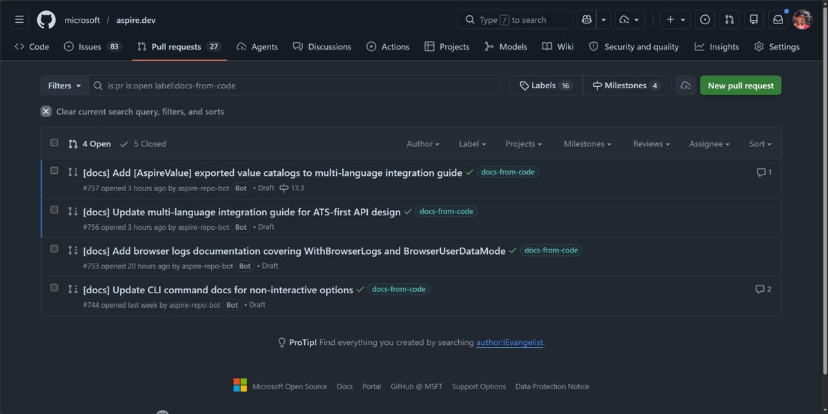Click the cloud agent icon beside Milestones
828x414 pixels.
pyautogui.click(x=685, y=86)
